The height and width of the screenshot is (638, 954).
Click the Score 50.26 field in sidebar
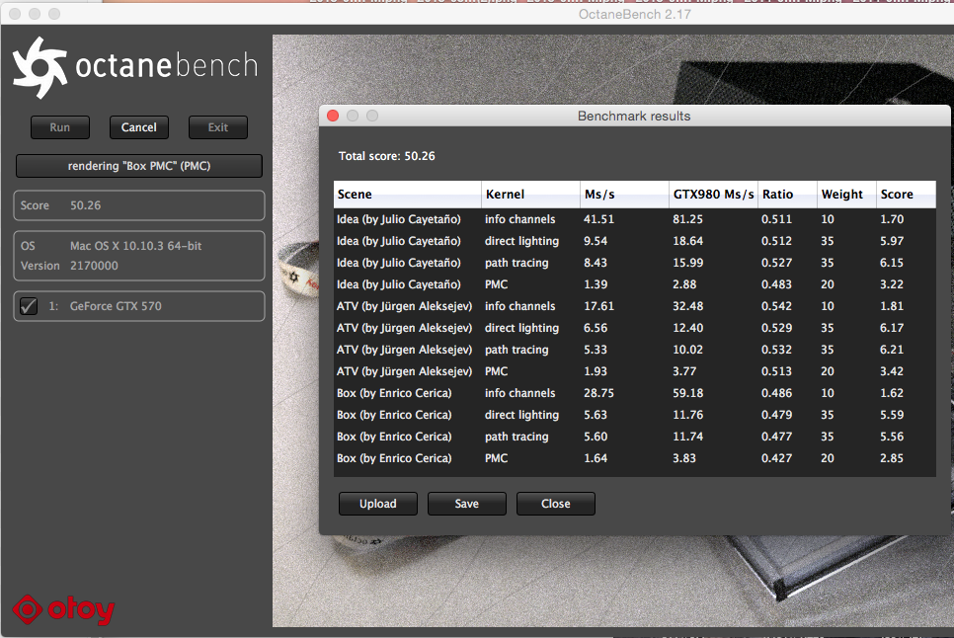pyautogui.click(x=138, y=205)
